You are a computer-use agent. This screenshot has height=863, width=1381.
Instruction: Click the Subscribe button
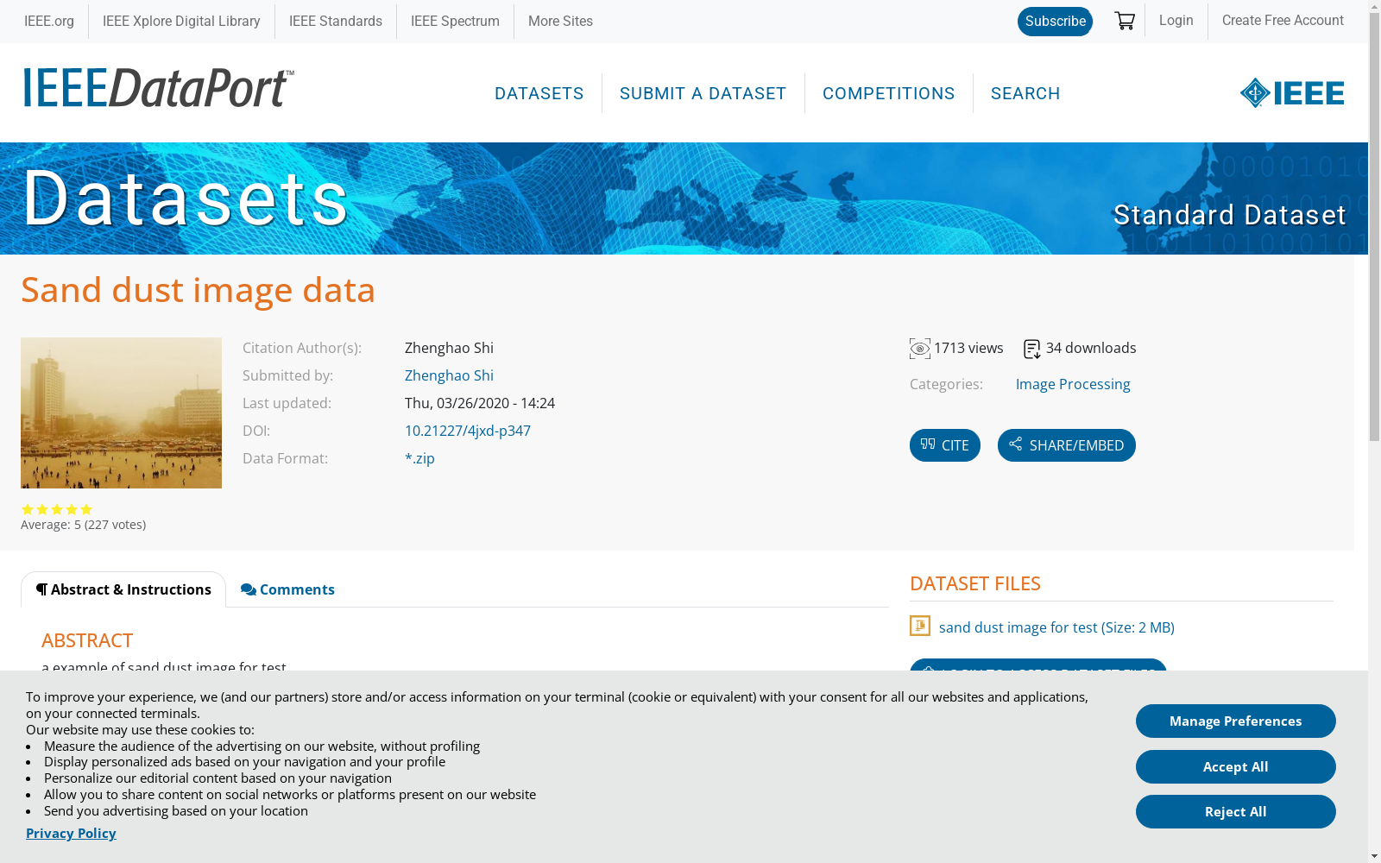[x=1055, y=22]
